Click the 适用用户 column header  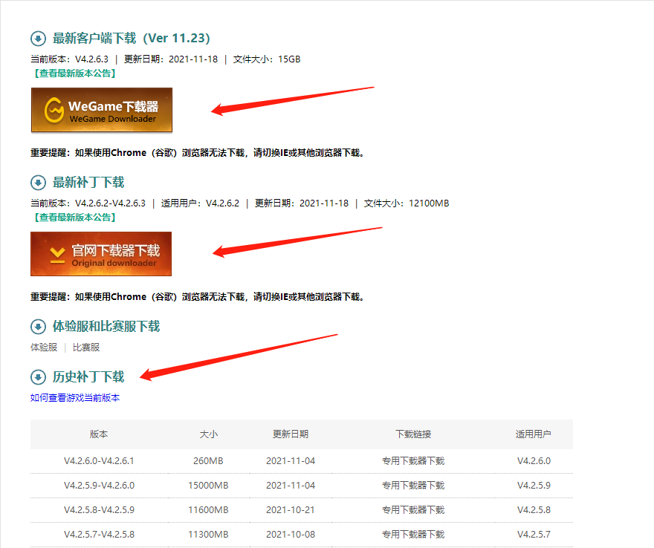tap(534, 434)
